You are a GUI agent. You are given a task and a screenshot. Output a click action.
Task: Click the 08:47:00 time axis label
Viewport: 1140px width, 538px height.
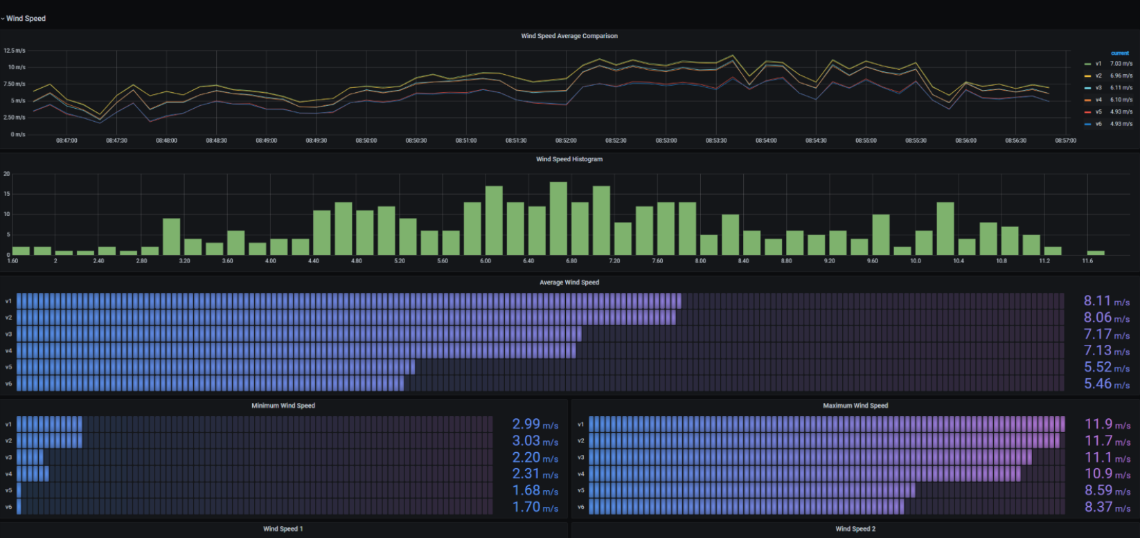click(x=66, y=141)
